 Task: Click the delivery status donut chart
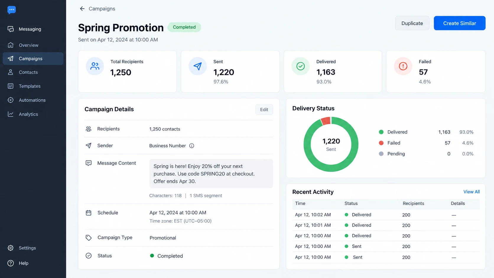331,144
